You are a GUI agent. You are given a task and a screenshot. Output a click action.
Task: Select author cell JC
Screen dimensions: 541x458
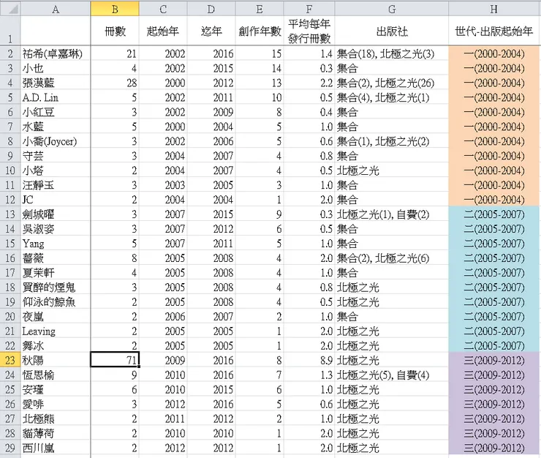(x=56, y=200)
